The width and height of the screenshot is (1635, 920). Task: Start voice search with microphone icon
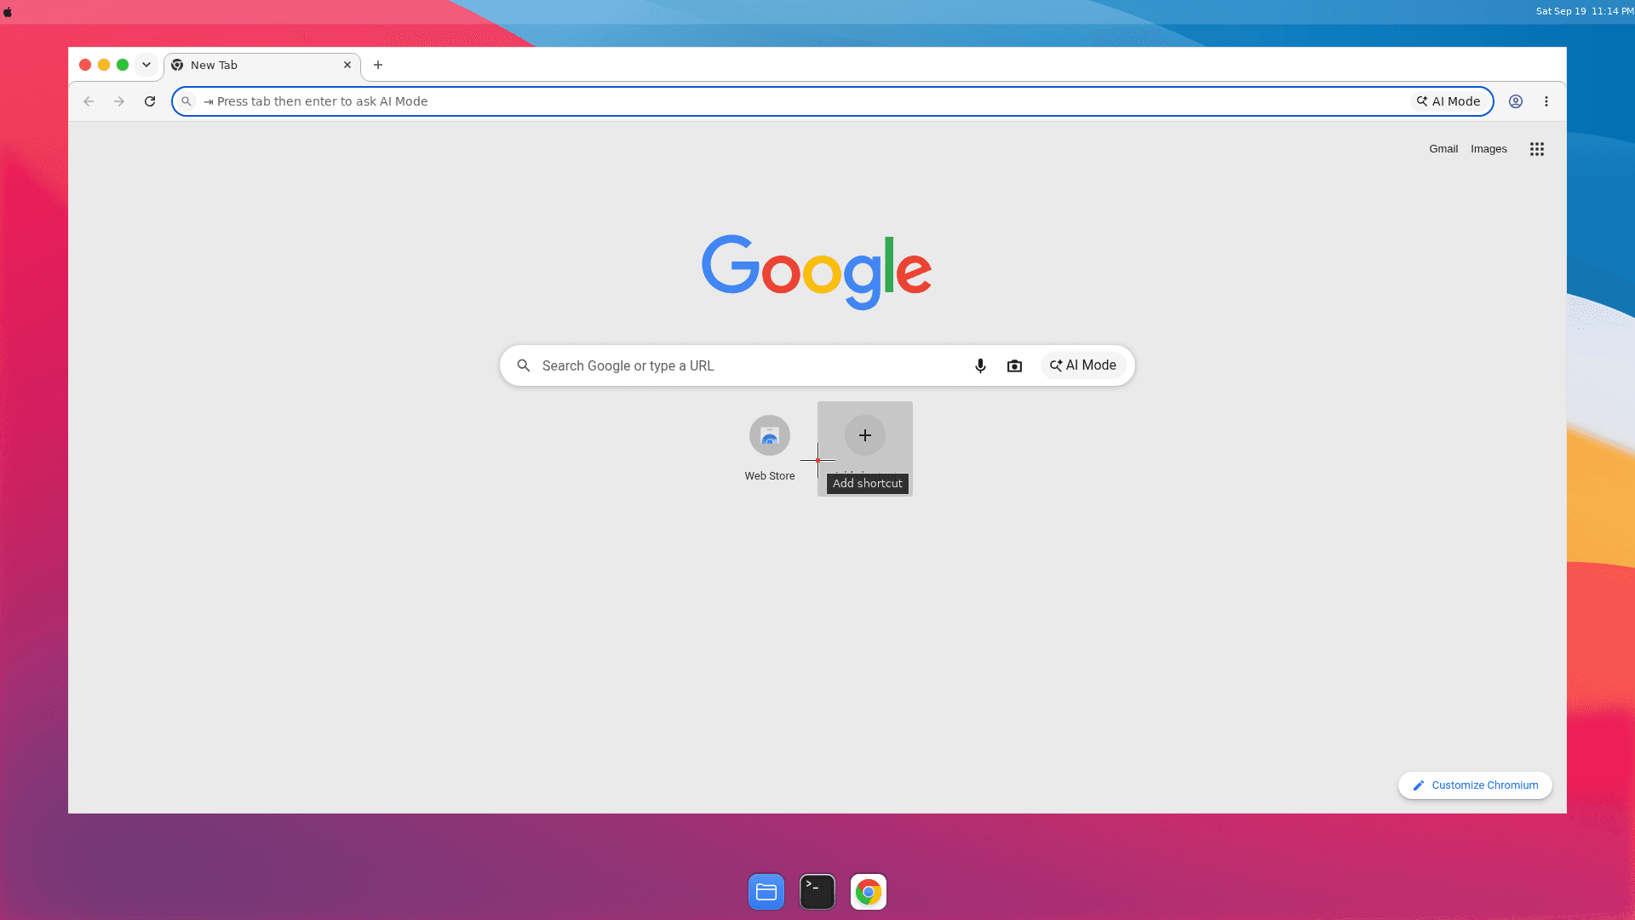[980, 365]
